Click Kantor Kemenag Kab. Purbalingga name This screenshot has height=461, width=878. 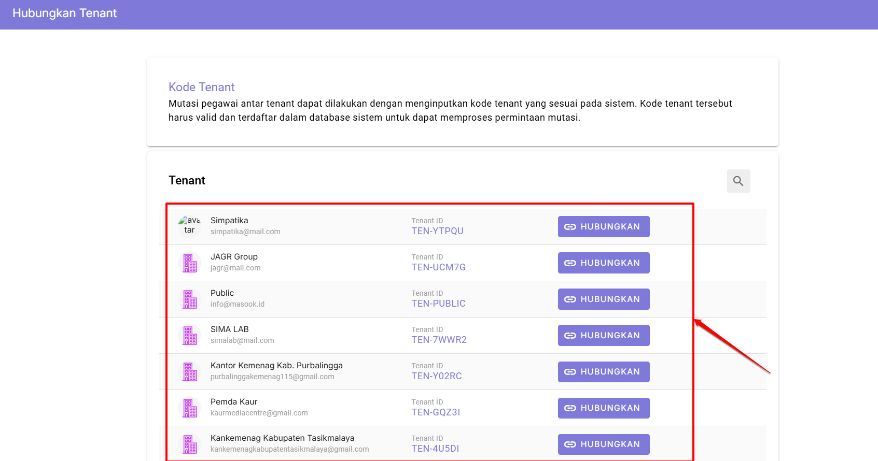276,366
